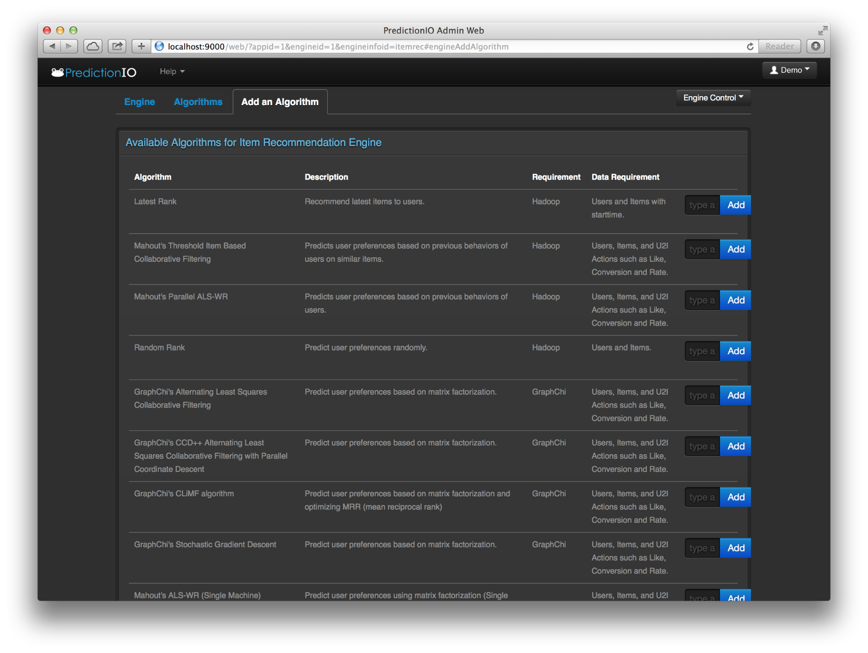Click the Algorithm column header
This screenshot has width=868, height=653.
[x=152, y=177]
